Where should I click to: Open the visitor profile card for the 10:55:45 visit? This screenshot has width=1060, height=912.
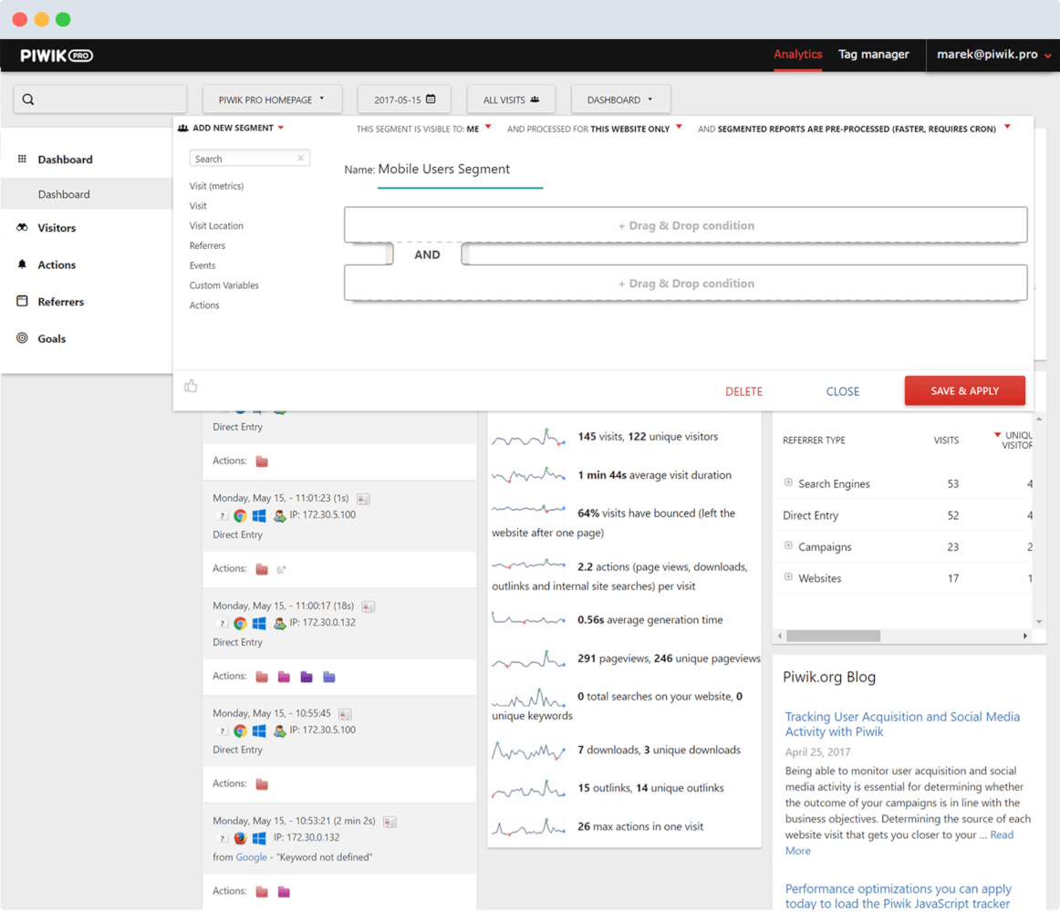(346, 715)
